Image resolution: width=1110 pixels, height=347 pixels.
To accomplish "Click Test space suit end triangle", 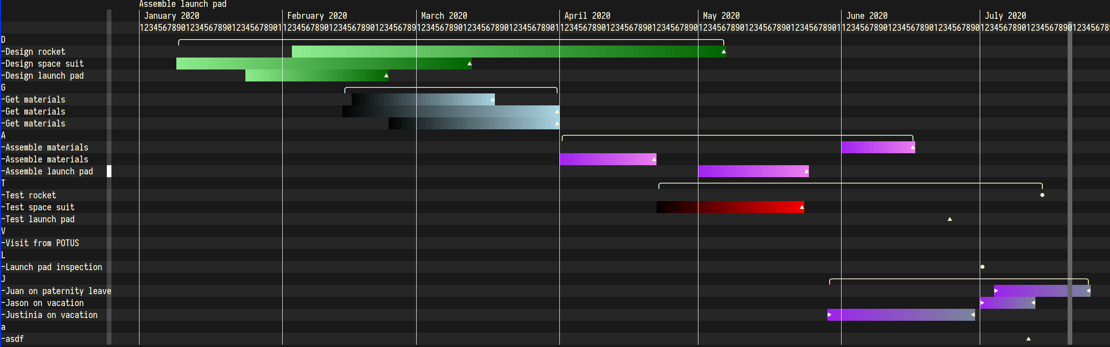I will coord(802,207).
